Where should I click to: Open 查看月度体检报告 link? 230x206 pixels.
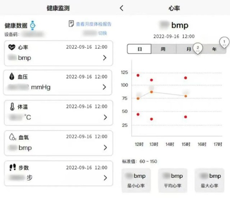93,24
